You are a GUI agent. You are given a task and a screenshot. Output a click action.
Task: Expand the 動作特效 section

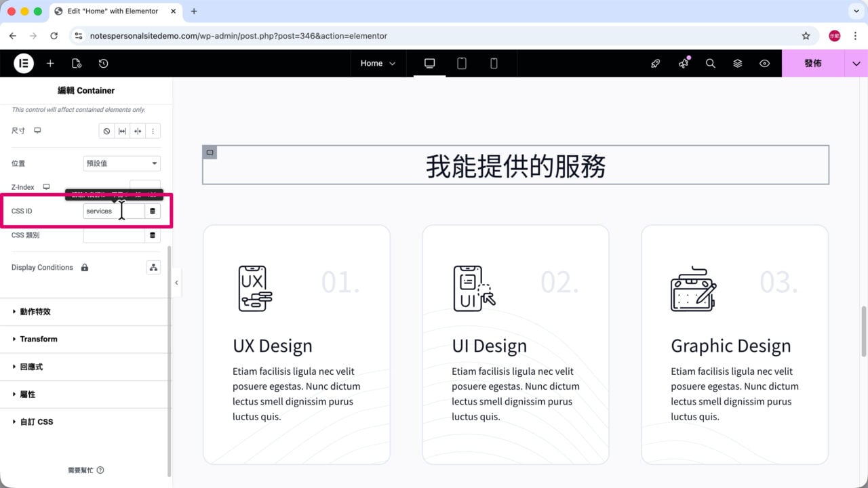pyautogui.click(x=85, y=312)
